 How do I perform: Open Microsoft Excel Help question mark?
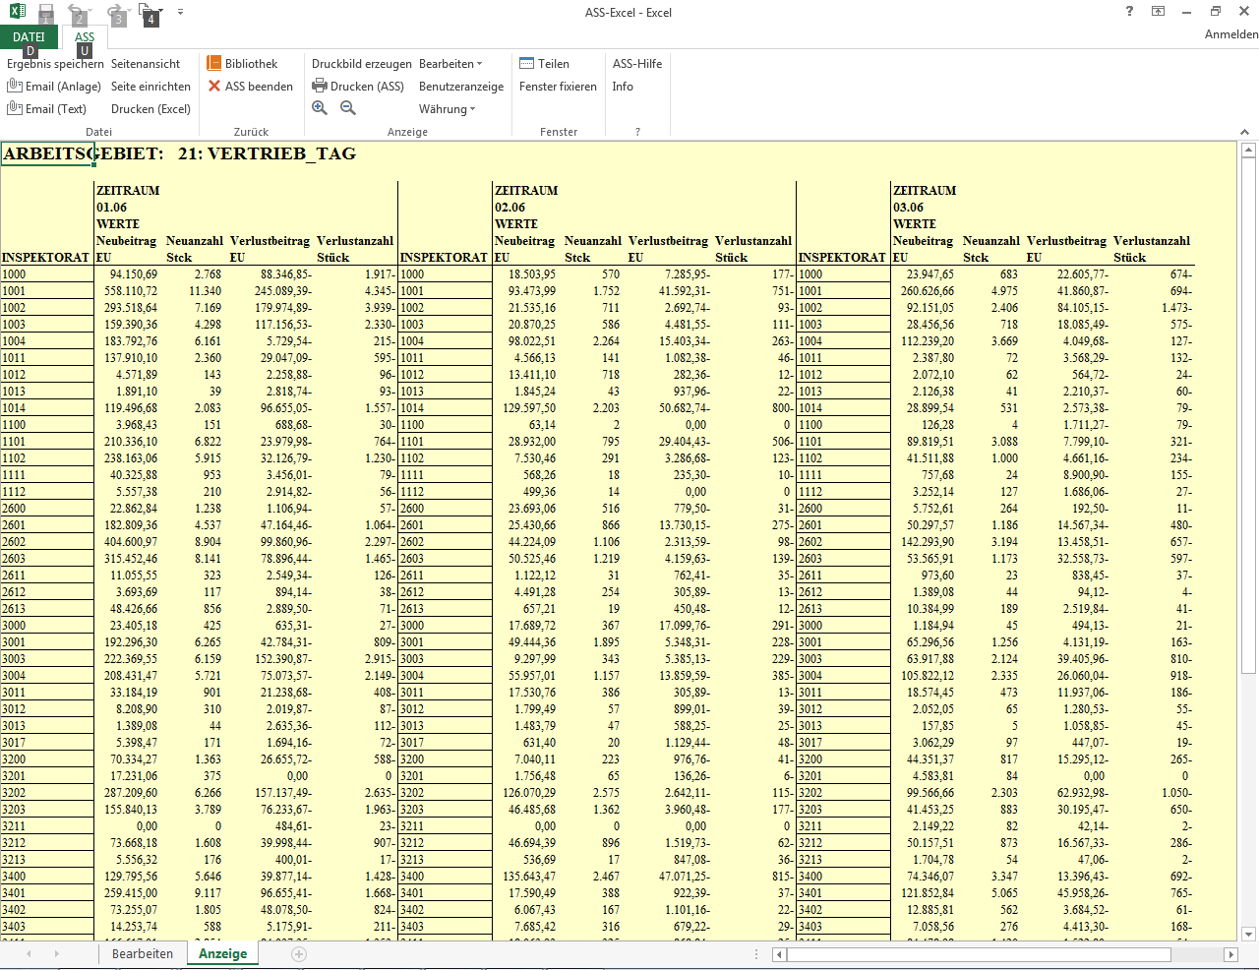pos(1129,12)
